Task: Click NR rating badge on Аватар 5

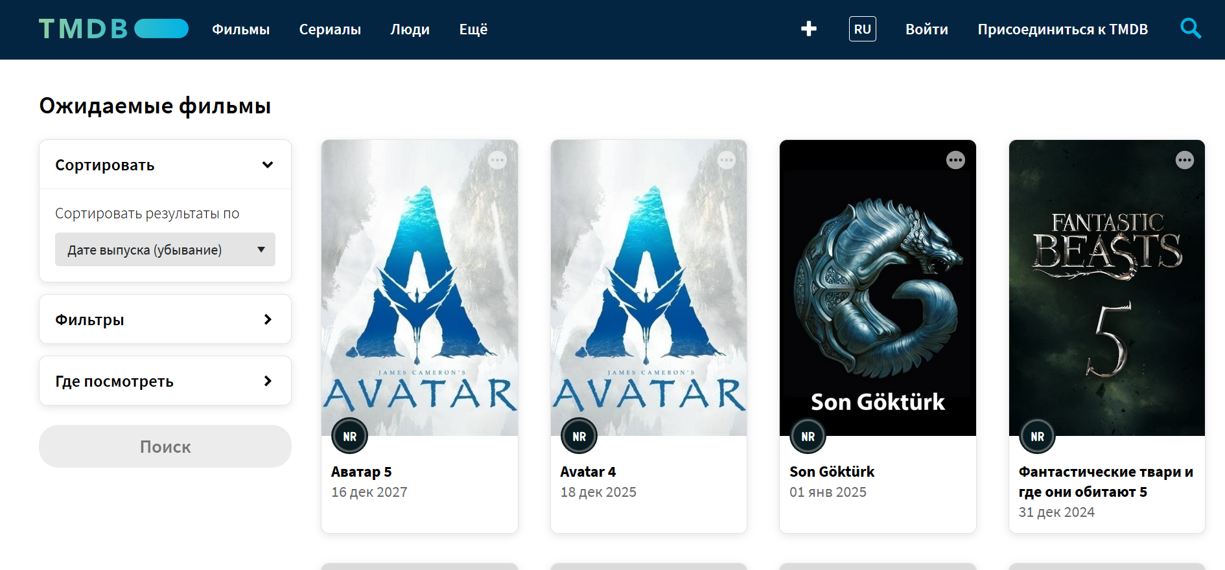Action: coord(350,437)
